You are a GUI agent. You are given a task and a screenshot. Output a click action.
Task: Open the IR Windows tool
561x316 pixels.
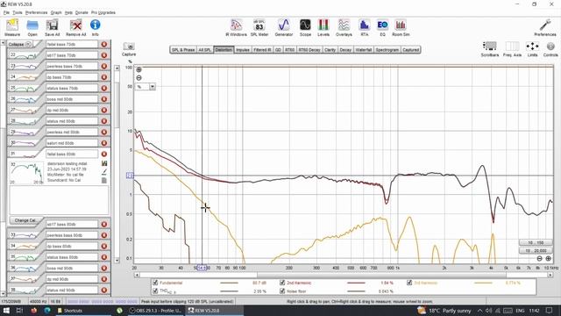click(x=236, y=27)
